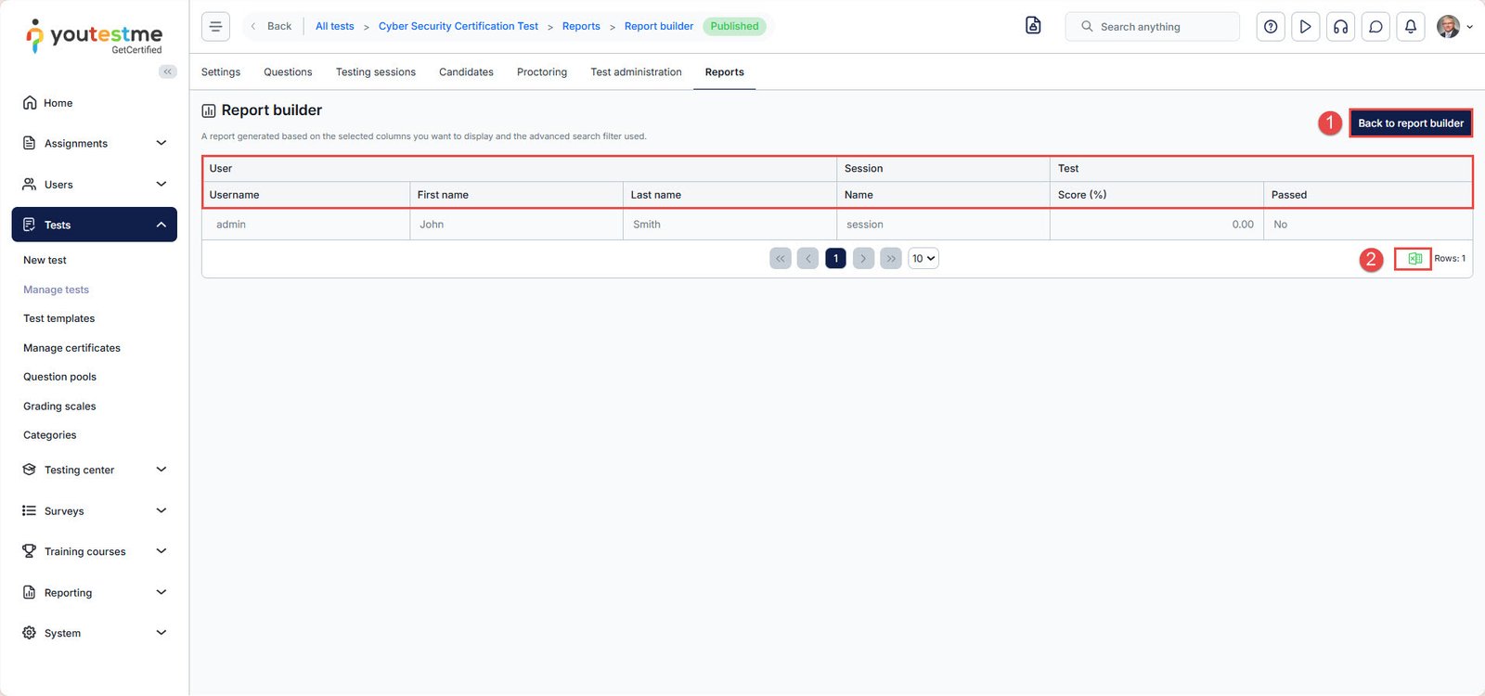Open the chat messages icon
This screenshot has height=696, width=1485.
[1375, 27]
